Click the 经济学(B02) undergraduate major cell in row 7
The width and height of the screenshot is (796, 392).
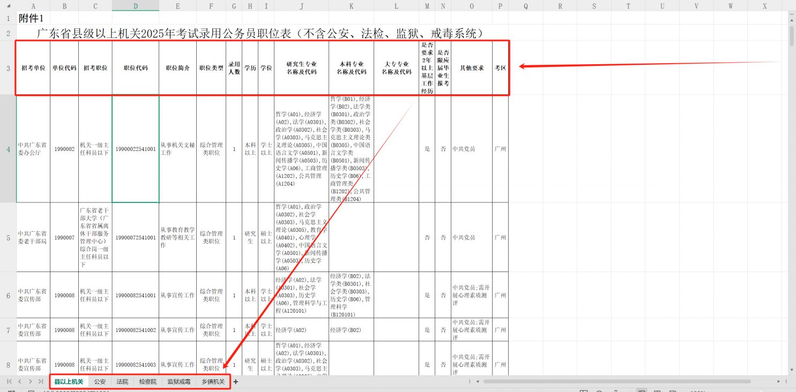[x=351, y=330]
